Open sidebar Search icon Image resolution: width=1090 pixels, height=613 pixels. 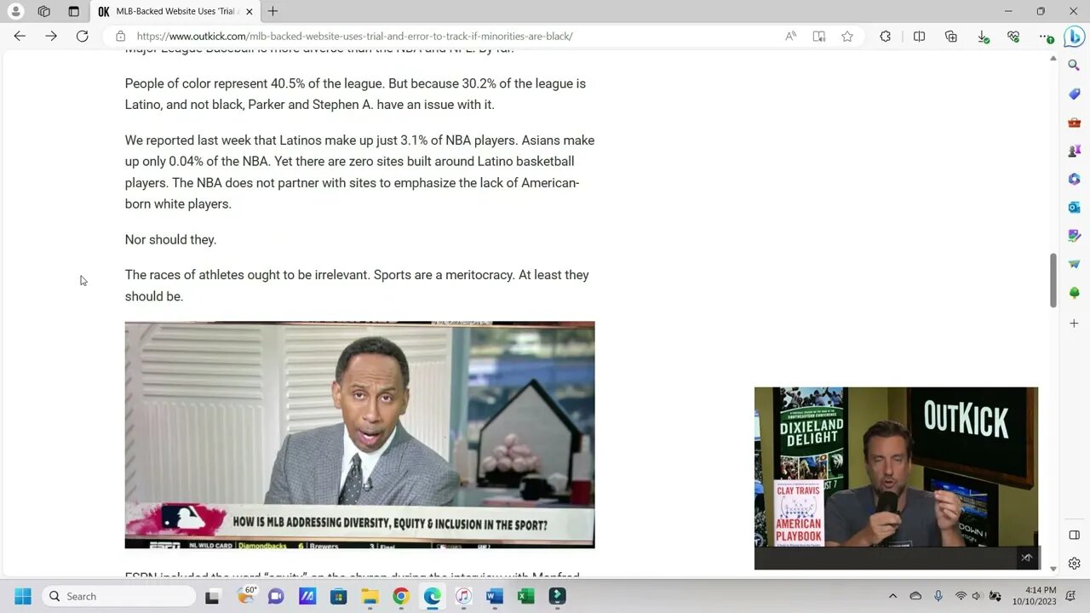[x=1074, y=66]
